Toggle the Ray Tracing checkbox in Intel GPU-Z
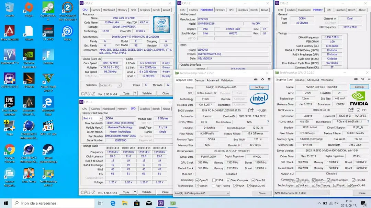 pos(213,186)
